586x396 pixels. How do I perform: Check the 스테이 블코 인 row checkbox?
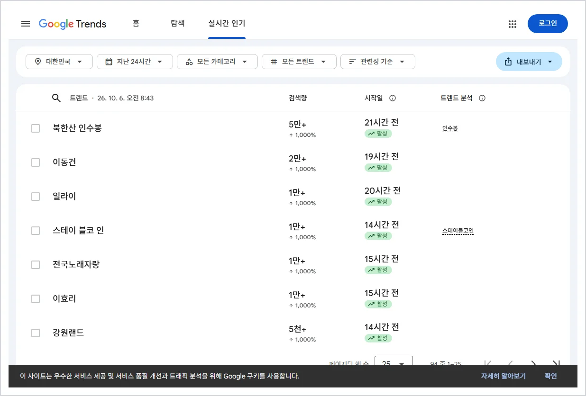(x=36, y=231)
